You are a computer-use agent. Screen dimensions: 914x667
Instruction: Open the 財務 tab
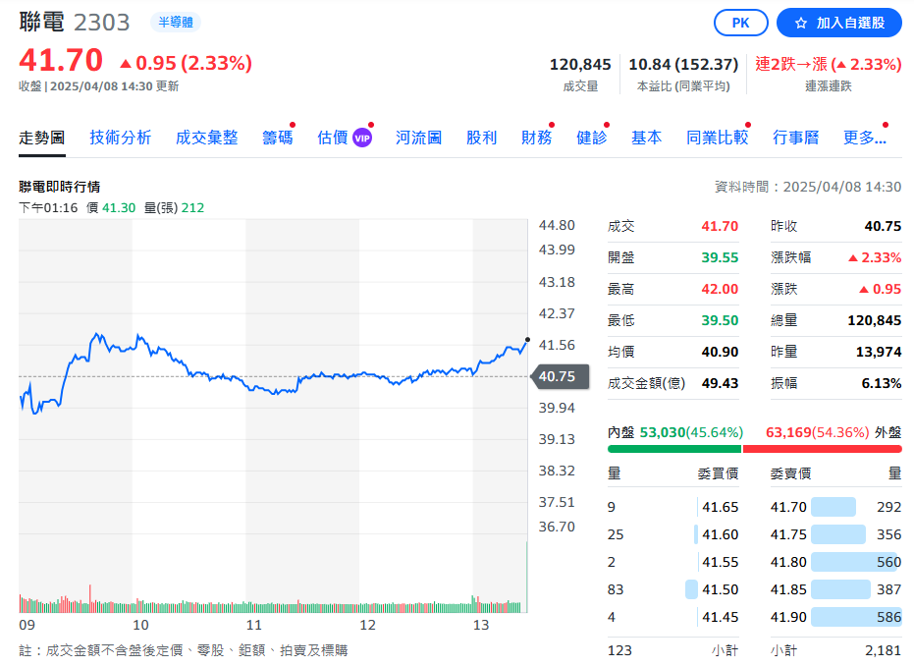tap(536, 138)
